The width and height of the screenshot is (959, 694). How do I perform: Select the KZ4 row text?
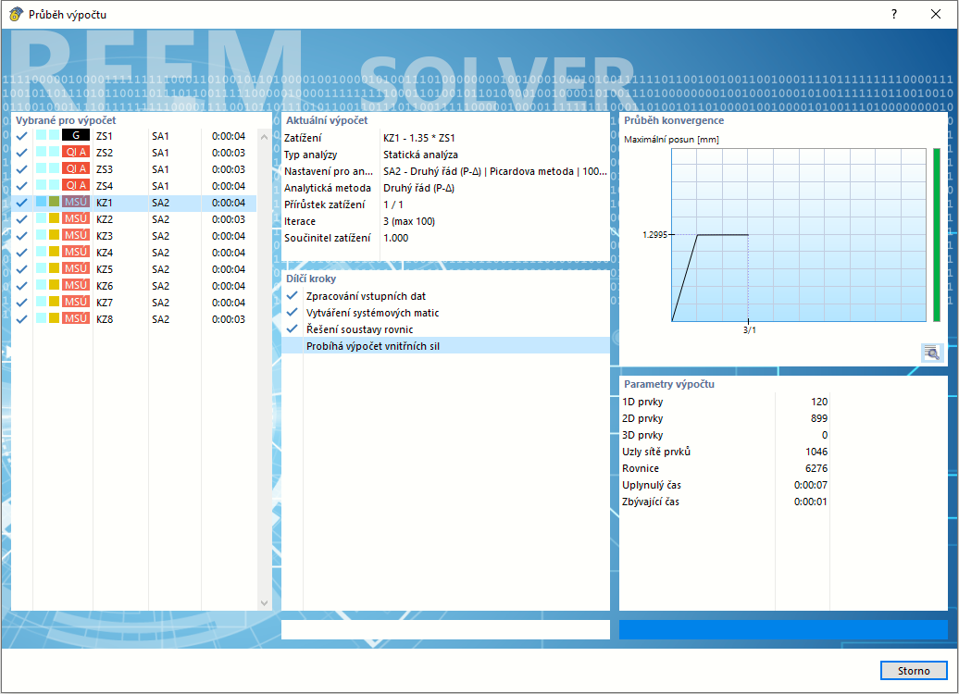pos(105,253)
